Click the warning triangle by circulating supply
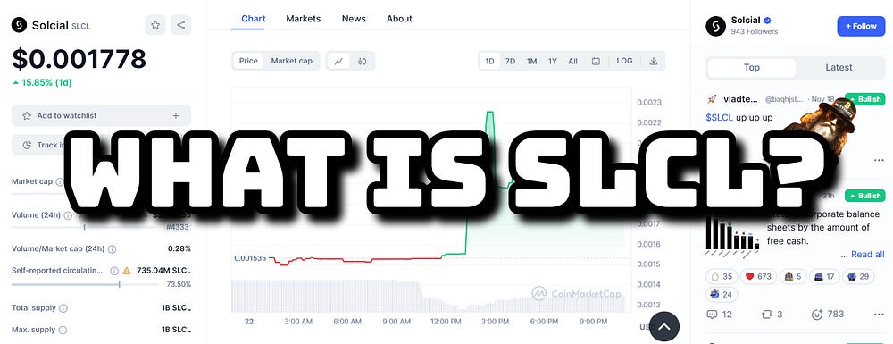The height and width of the screenshot is (344, 893). (127, 271)
